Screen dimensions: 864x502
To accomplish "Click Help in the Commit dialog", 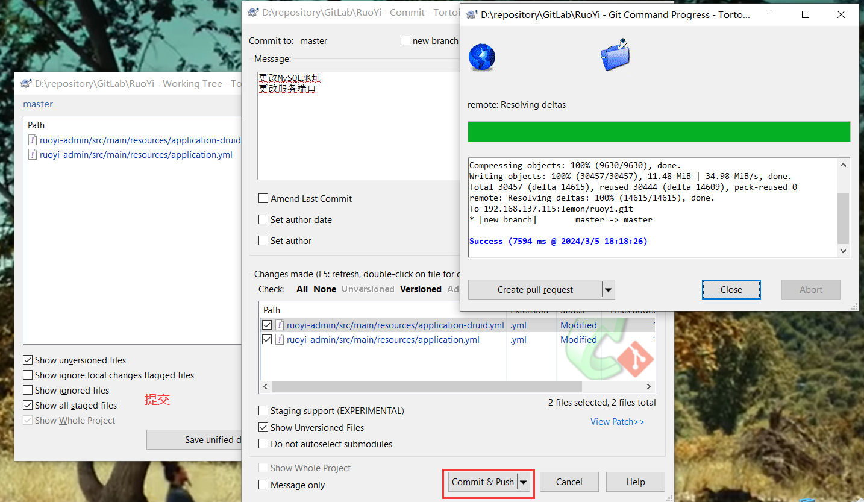I will tap(635, 482).
